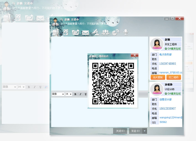Toggle italic in background window format bar
This screenshot has height=141, width=196.
[x=35, y=87]
